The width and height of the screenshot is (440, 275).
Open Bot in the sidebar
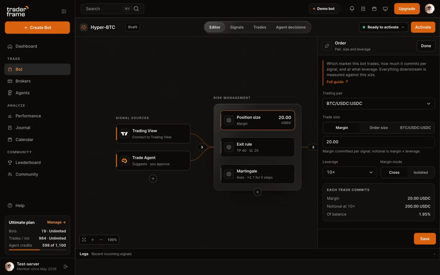[37, 69]
